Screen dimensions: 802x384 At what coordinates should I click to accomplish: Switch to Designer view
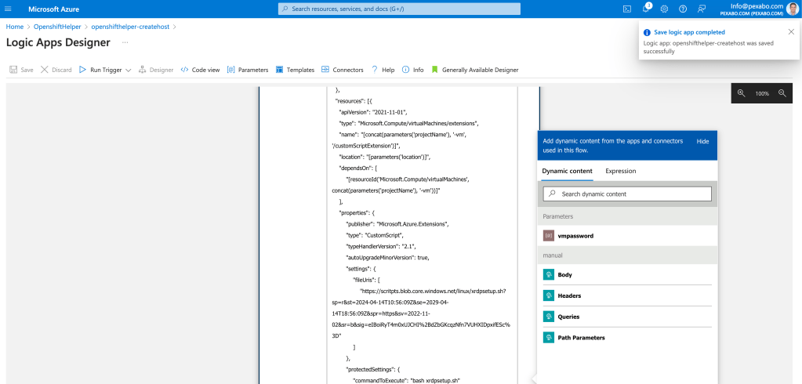click(x=156, y=70)
